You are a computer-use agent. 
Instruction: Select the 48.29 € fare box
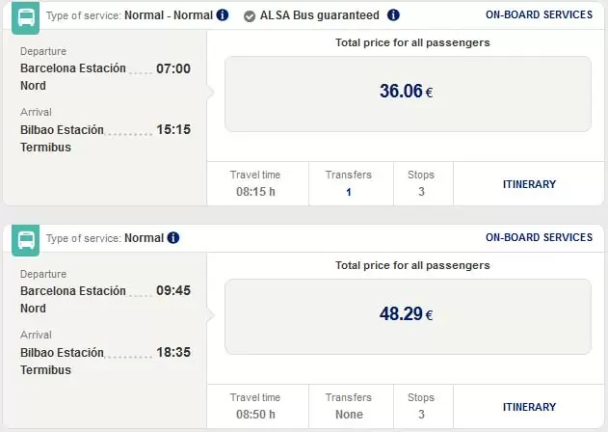click(x=408, y=316)
